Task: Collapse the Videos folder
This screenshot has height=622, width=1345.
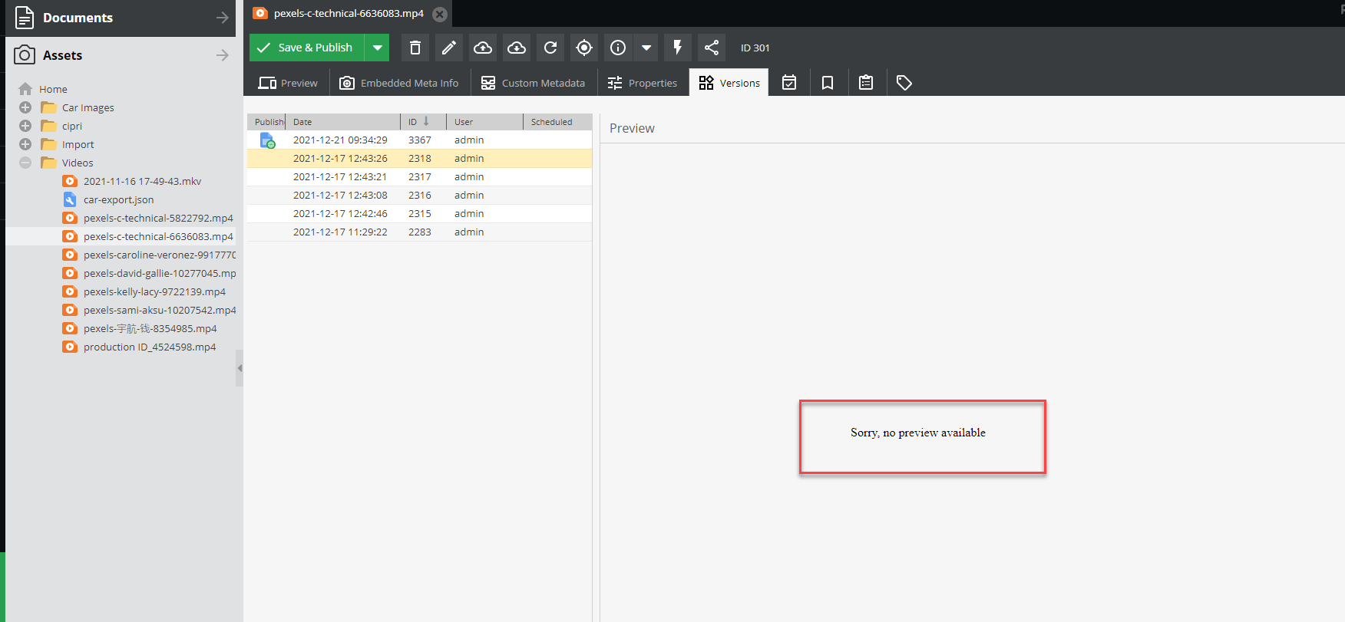Action: (x=25, y=163)
